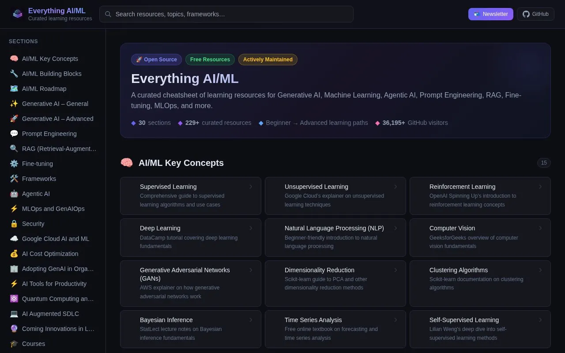Click the laptop icon for AI Augmented SDLC

pyautogui.click(x=14, y=314)
